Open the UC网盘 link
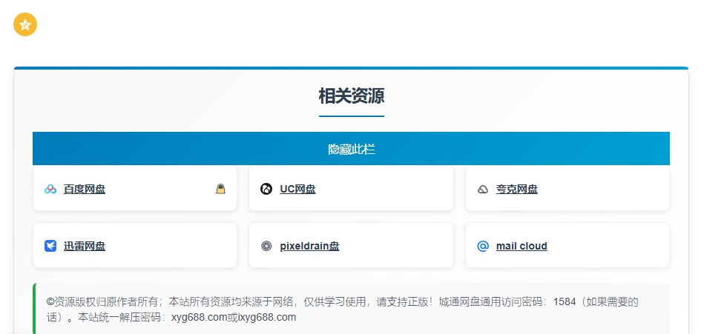 (x=297, y=189)
